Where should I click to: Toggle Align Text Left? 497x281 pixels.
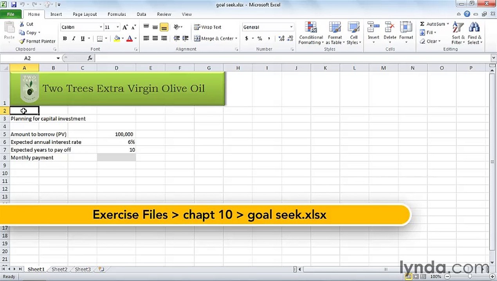(x=146, y=38)
